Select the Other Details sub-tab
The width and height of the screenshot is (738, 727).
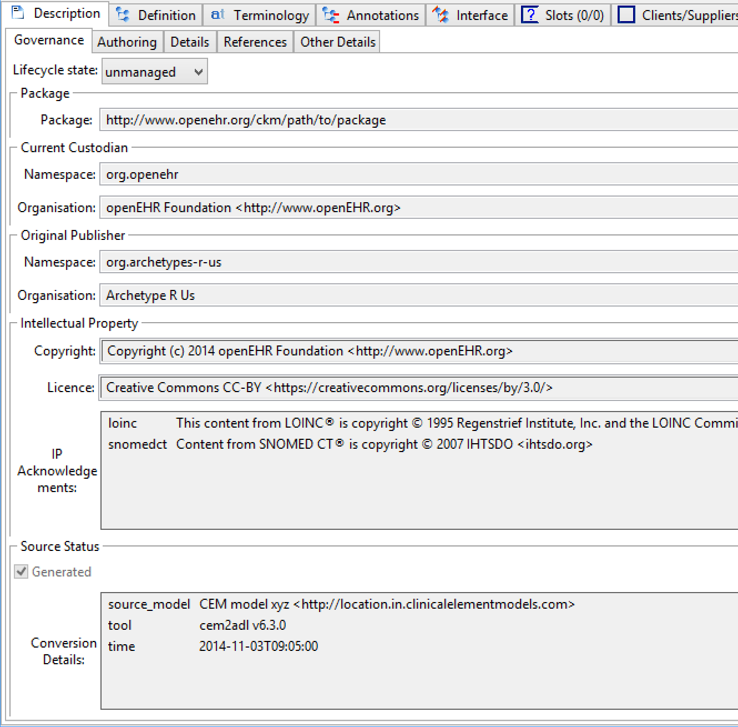point(338,42)
